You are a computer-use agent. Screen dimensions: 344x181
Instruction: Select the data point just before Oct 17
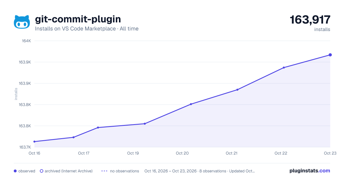[73, 137]
